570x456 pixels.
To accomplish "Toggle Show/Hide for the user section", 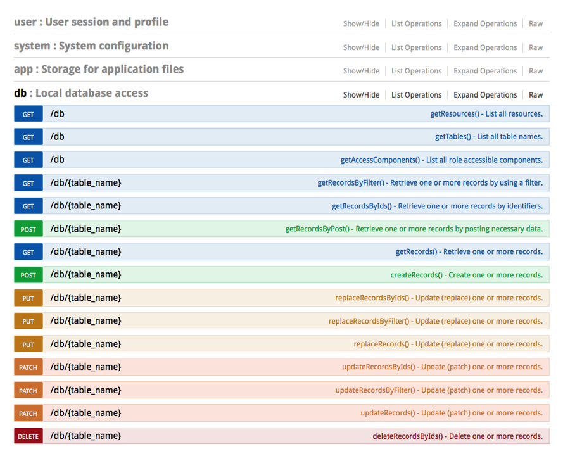I will pos(361,23).
